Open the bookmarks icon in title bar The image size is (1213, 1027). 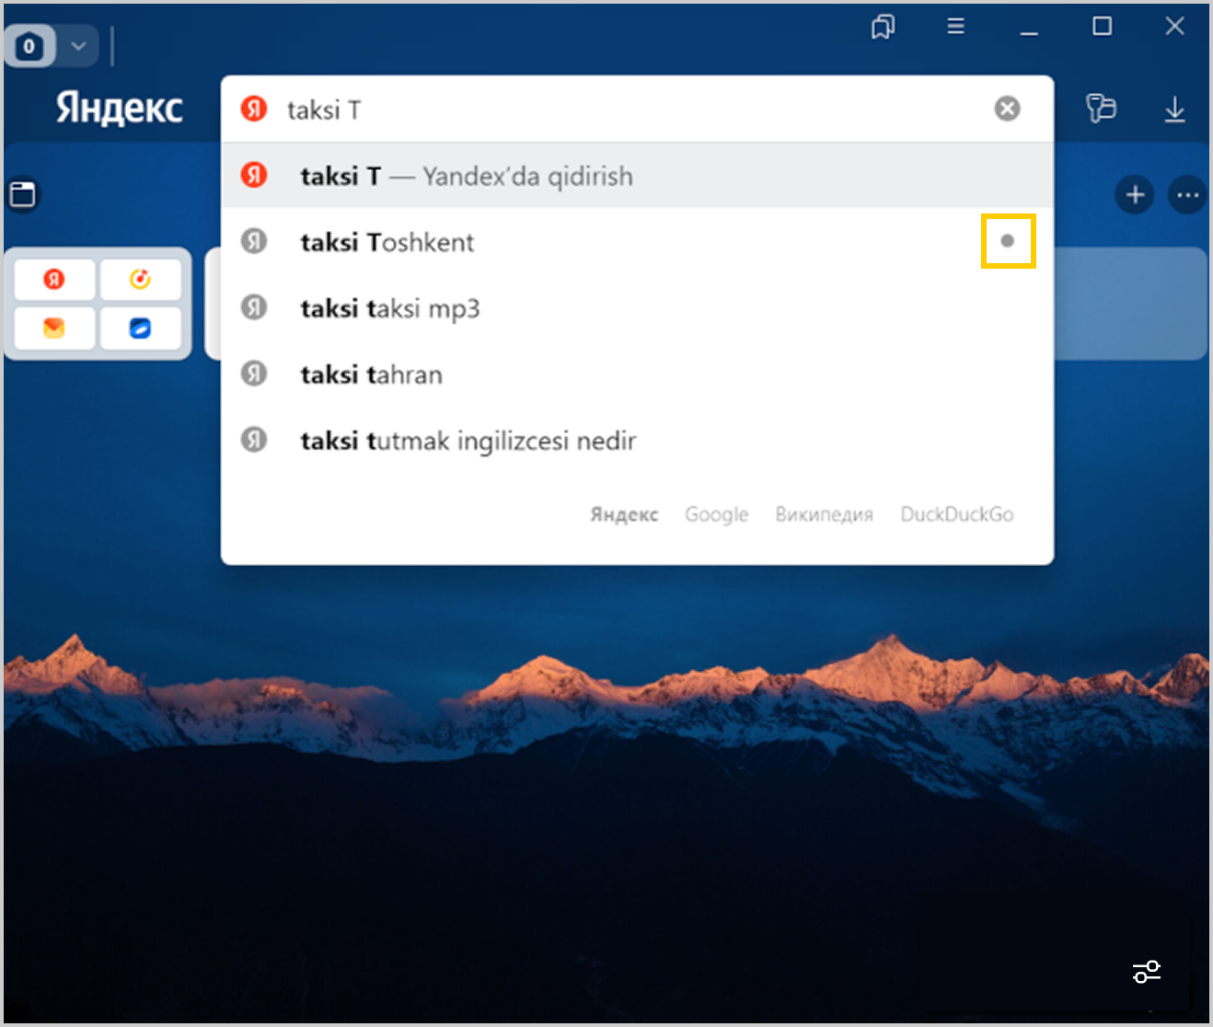[x=883, y=28]
